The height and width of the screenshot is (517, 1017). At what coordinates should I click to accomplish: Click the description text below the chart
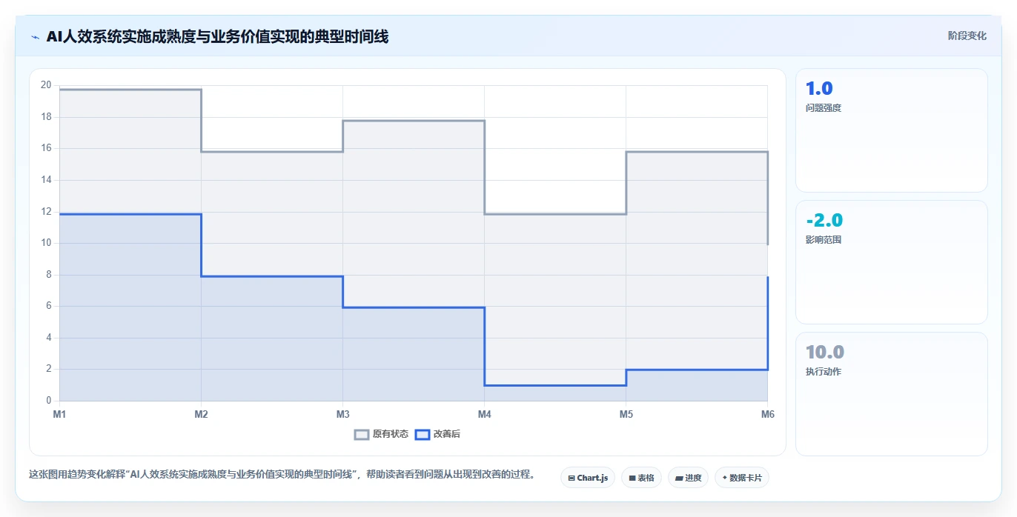pyautogui.click(x=282, y=474)
